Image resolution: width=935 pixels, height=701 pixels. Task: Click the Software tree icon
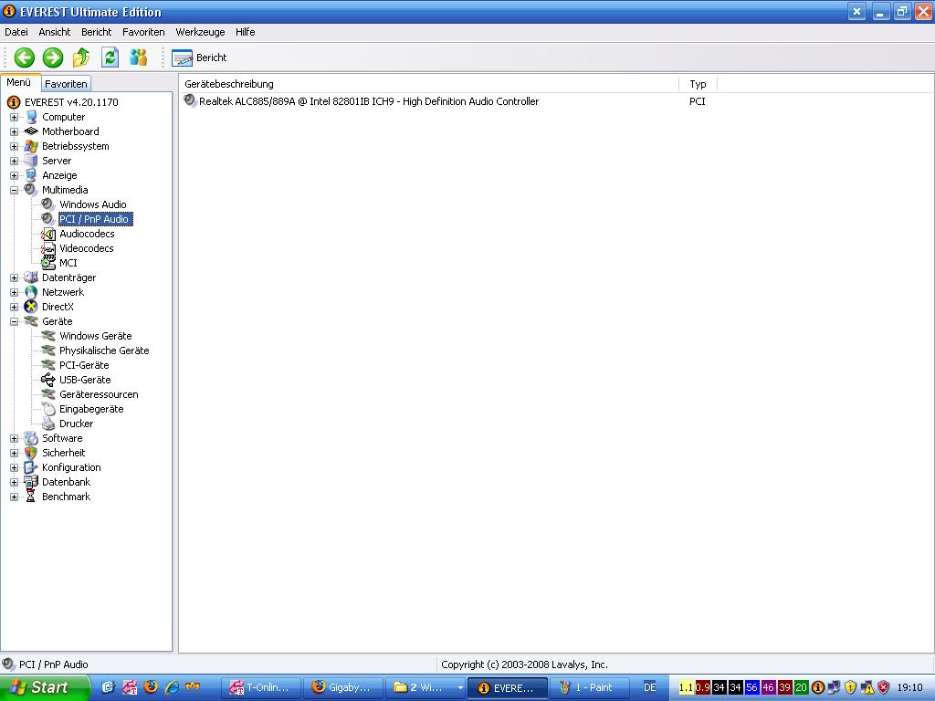pyautogui.click(x=31, y=438)
